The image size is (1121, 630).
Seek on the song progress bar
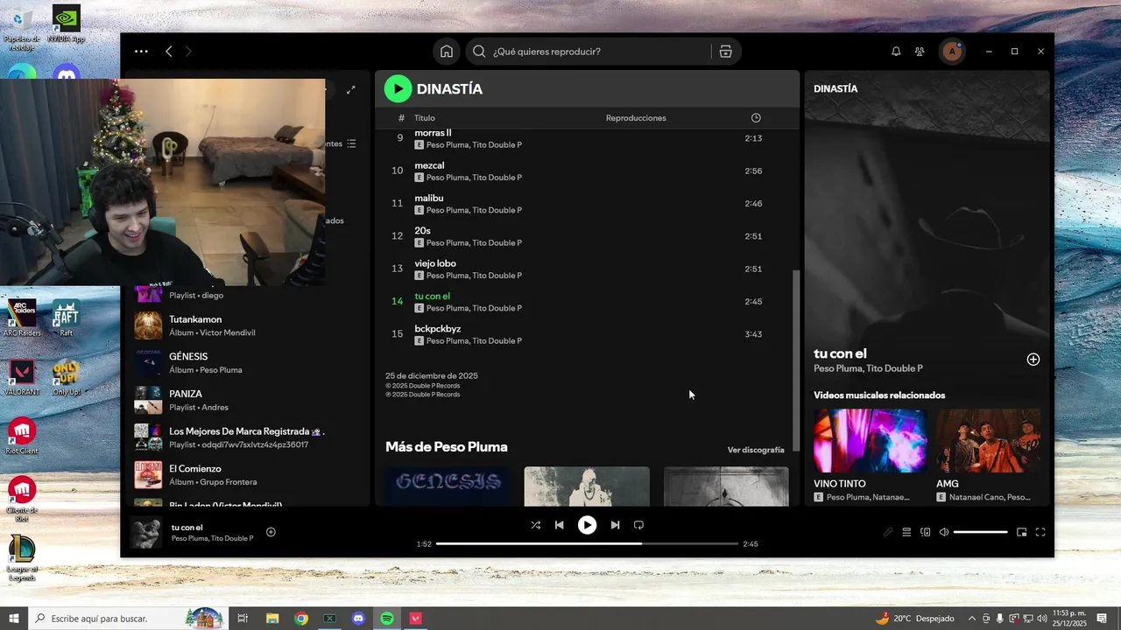[x=587, y=543]
